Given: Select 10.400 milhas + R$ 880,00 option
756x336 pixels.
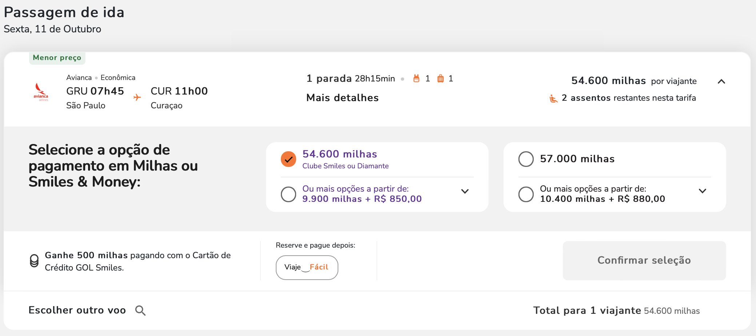Looking at the screenshot, I should pyautogui.click(x=526, y=194).
